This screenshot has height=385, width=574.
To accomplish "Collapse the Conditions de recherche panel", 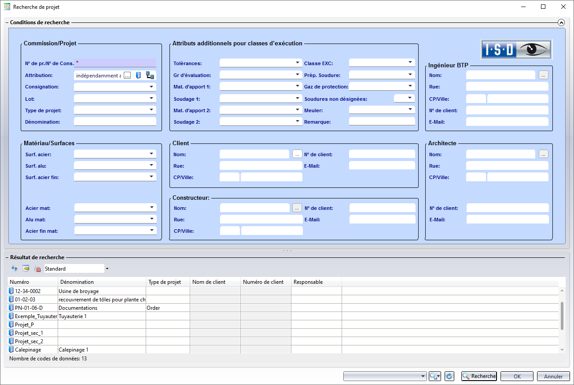I will tap(561, 22).
